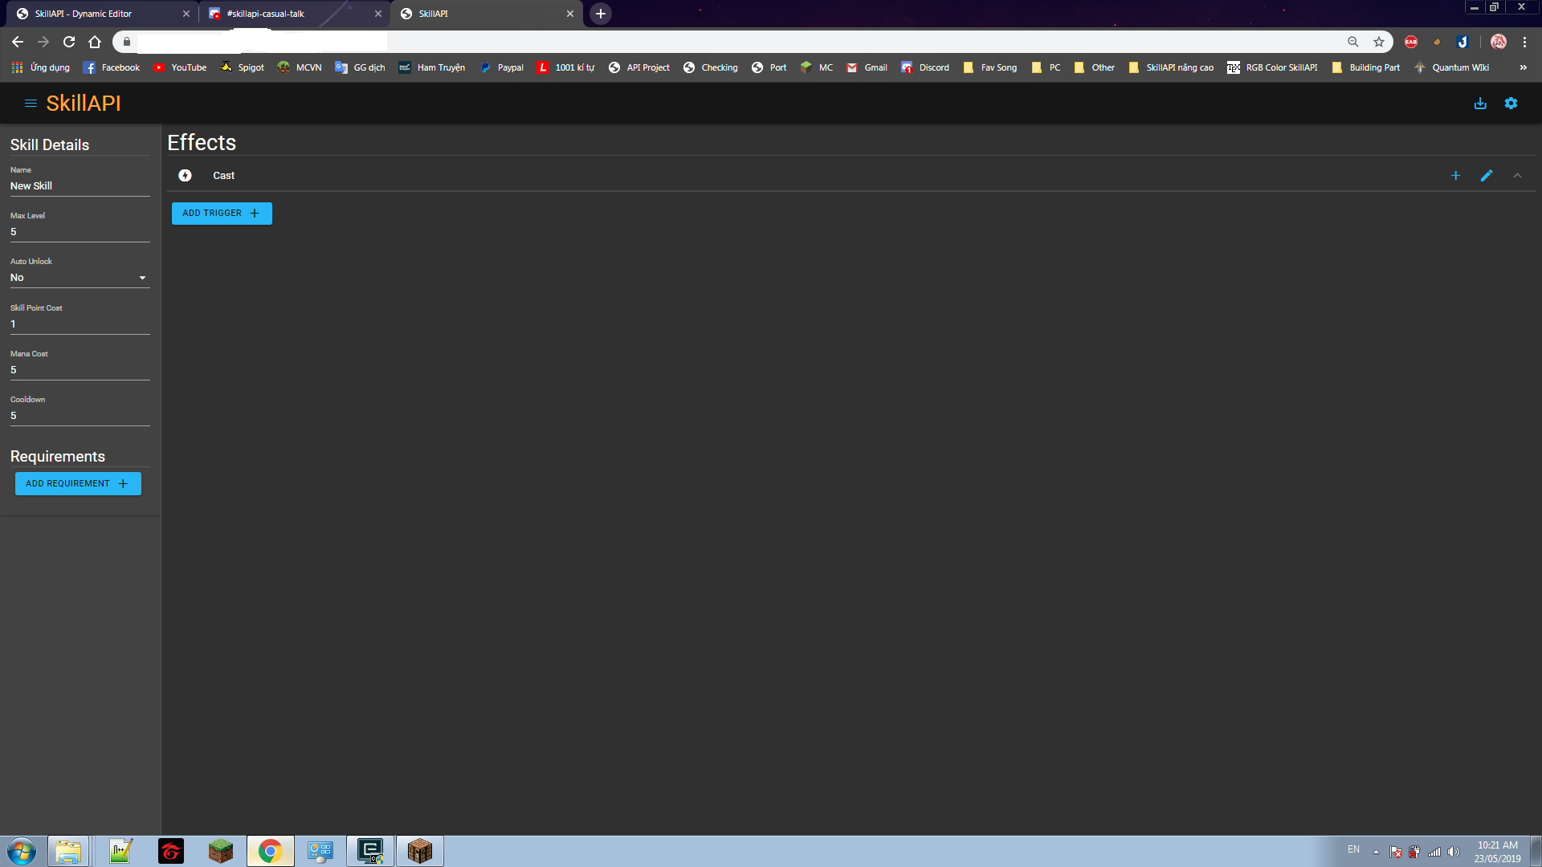
Task: Click the ADD REQUIREMENT button
Action: (78, 484)
